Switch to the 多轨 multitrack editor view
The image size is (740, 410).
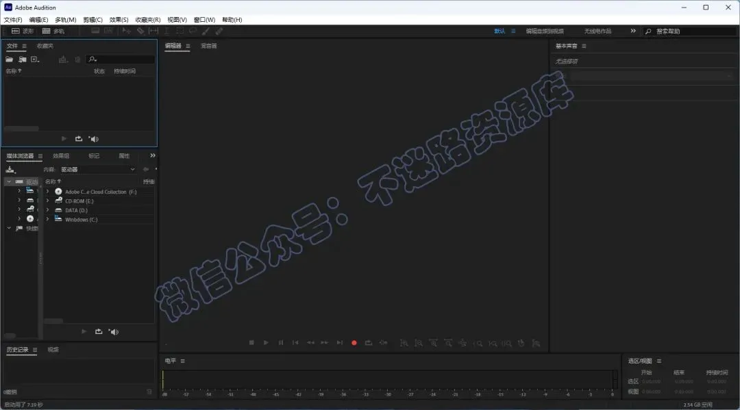click(53, 31)
